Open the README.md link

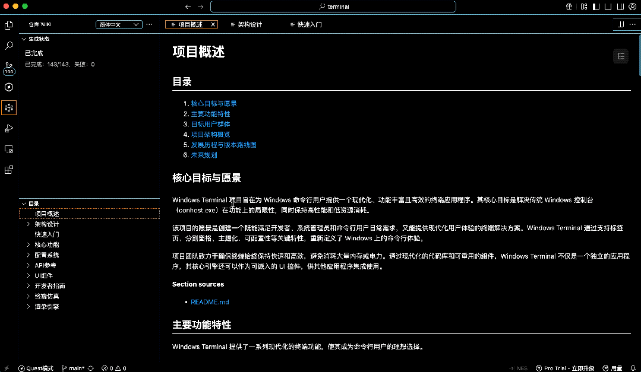coord(209,301)
